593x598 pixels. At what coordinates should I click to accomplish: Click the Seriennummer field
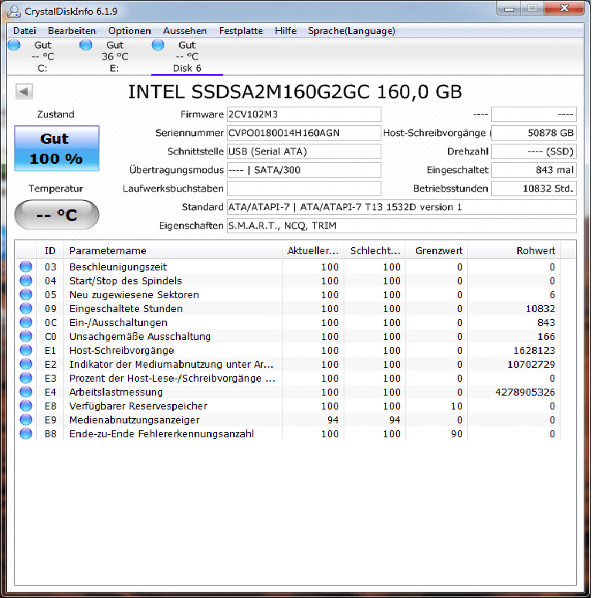click(303, 133)
